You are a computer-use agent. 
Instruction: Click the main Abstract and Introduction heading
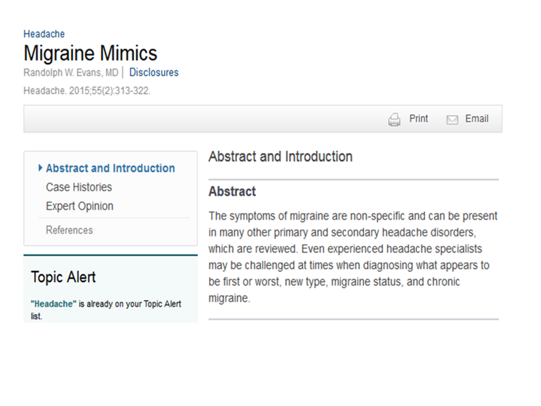[280, 157]
